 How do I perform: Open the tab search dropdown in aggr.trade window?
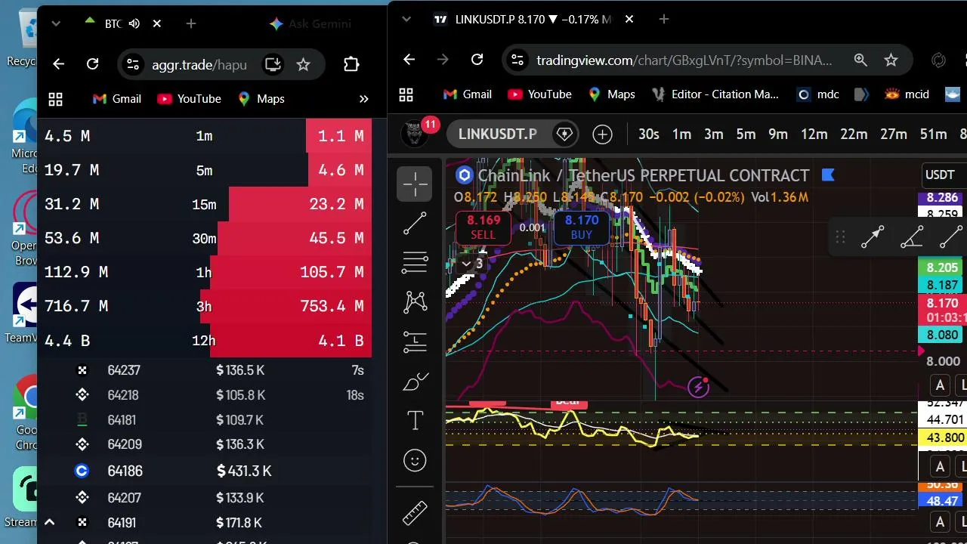tap(55, 23)
